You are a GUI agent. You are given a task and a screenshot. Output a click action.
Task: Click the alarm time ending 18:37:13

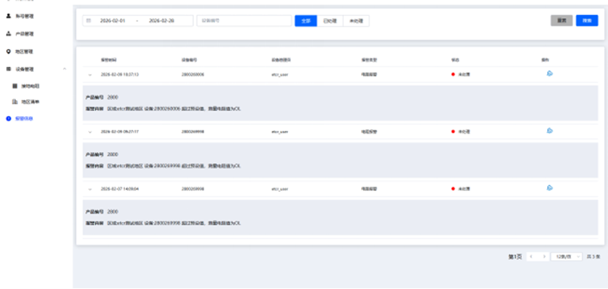pyautogui.click(x=120, y=74)
